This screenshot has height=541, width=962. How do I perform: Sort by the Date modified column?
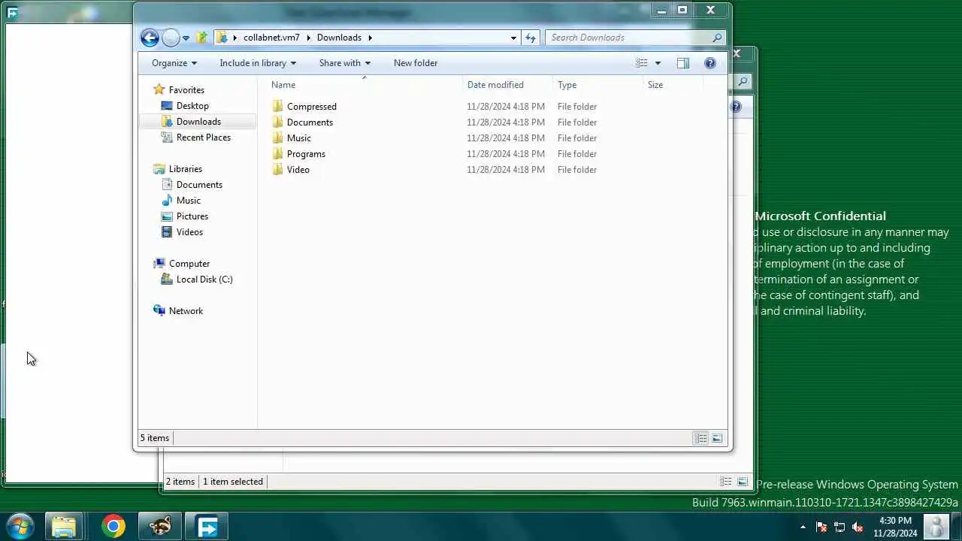point(495,85)
